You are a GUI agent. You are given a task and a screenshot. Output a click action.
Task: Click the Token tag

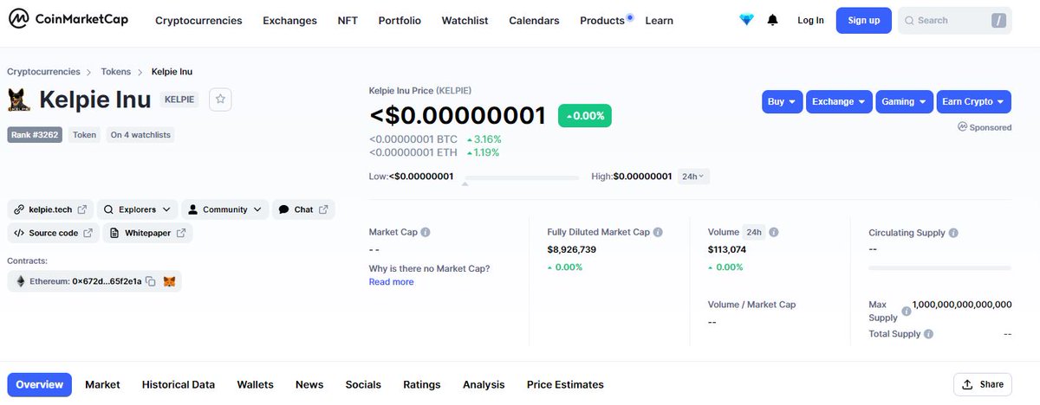click(x=84, y=134)
